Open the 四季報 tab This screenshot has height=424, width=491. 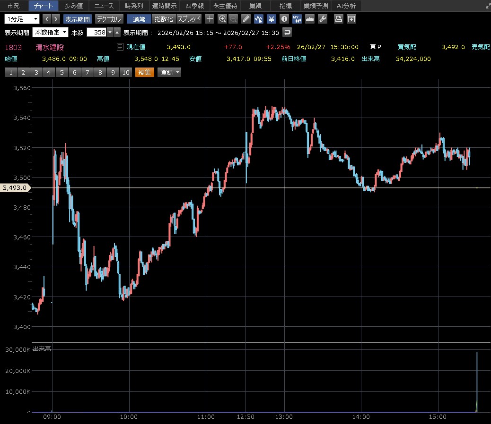tap(194, 6)
